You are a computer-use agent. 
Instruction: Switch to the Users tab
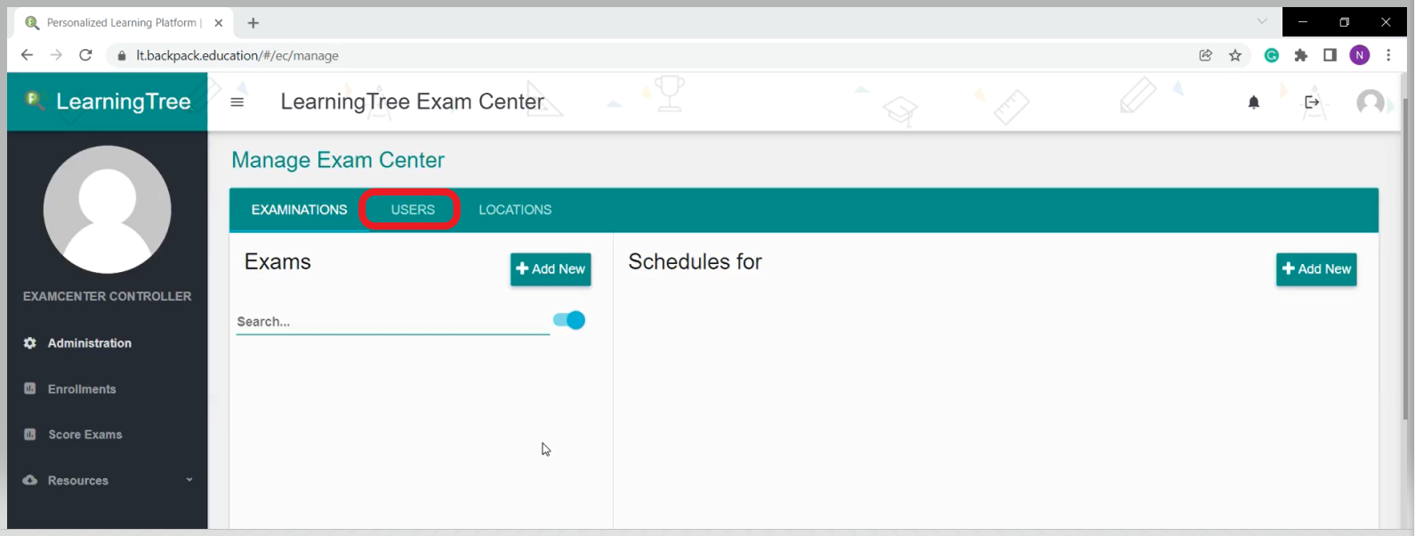413,210
